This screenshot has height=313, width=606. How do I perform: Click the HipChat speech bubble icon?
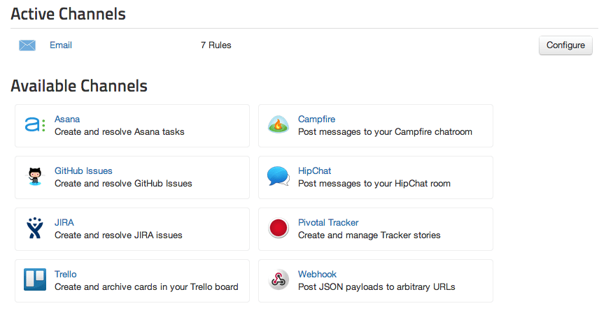pyautogui.click(x=279, y=176)
